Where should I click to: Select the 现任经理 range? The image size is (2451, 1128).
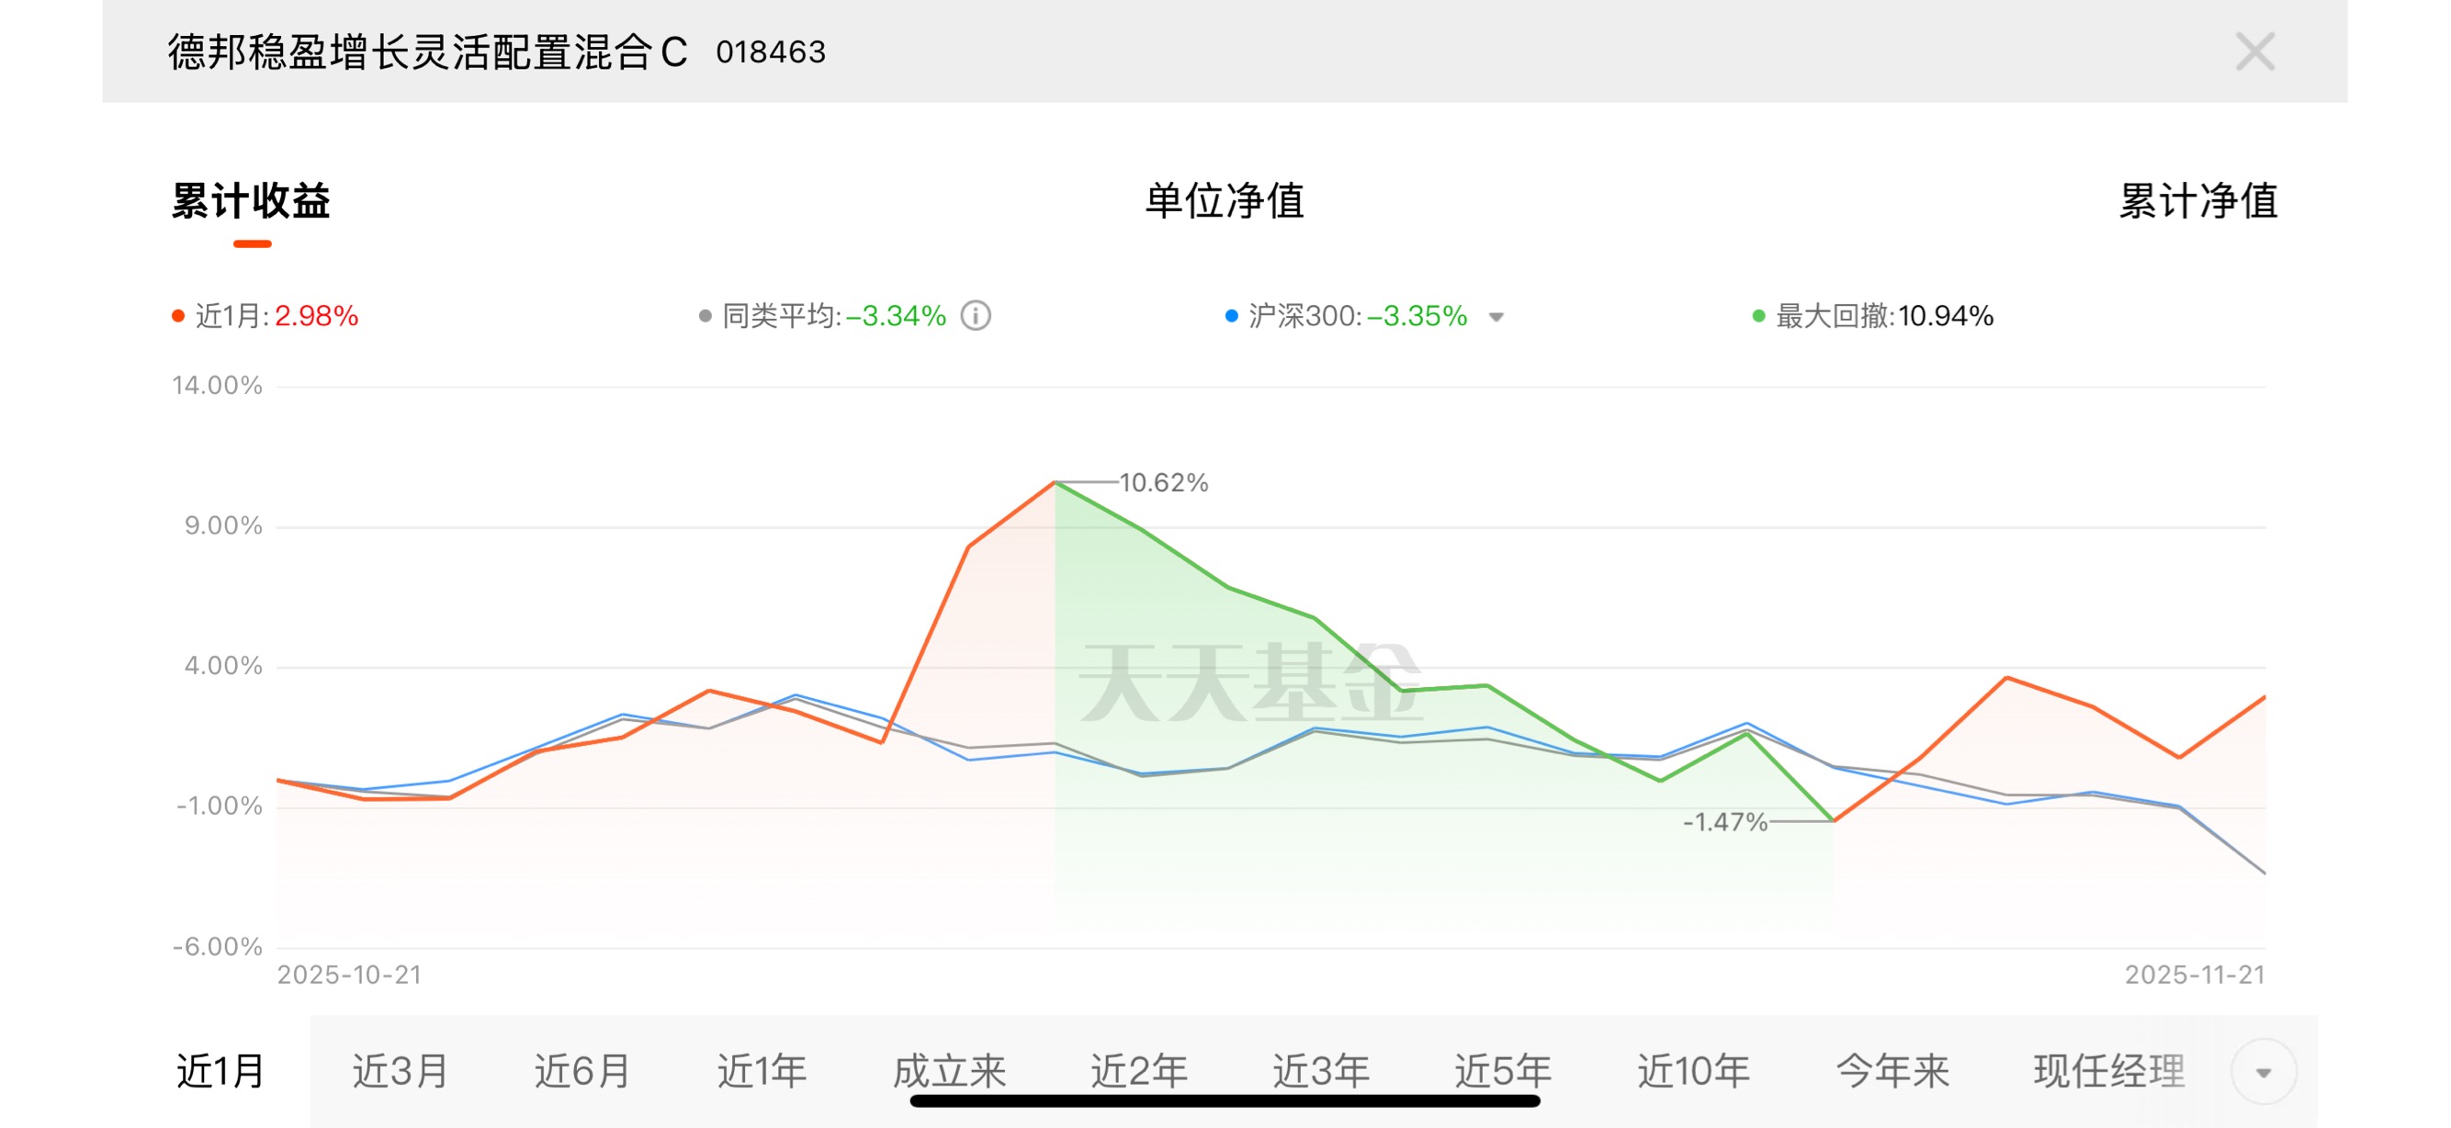point(2108,1072)
